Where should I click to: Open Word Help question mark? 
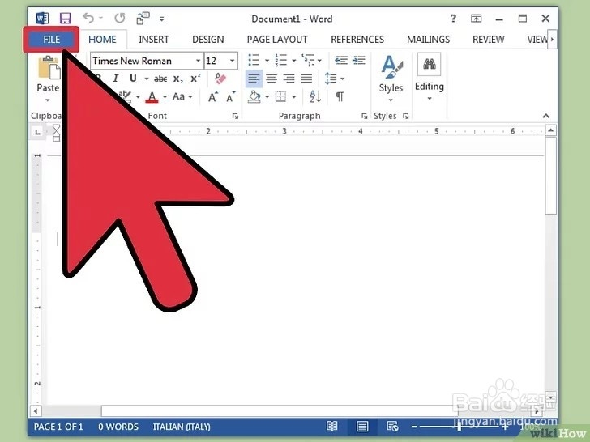pos(453,19)
